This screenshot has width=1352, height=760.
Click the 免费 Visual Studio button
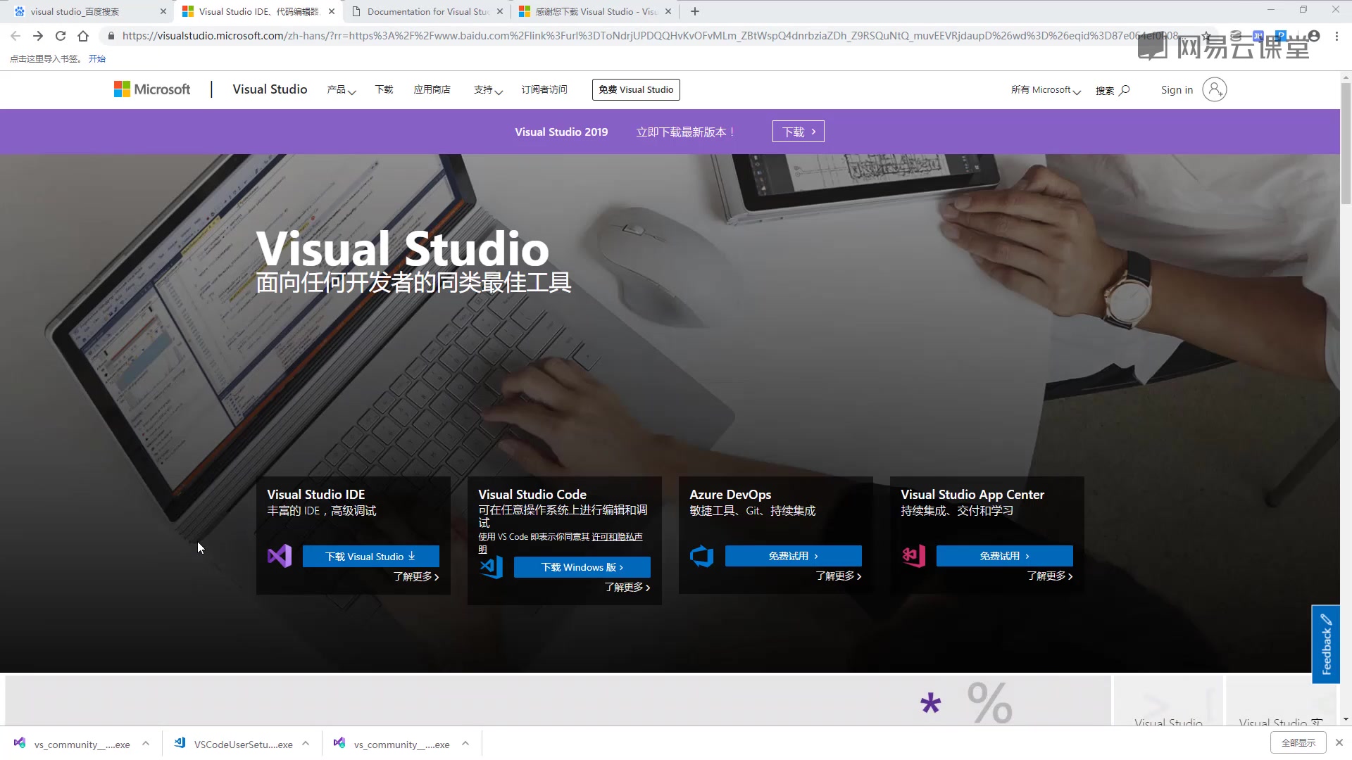point(636,89)
